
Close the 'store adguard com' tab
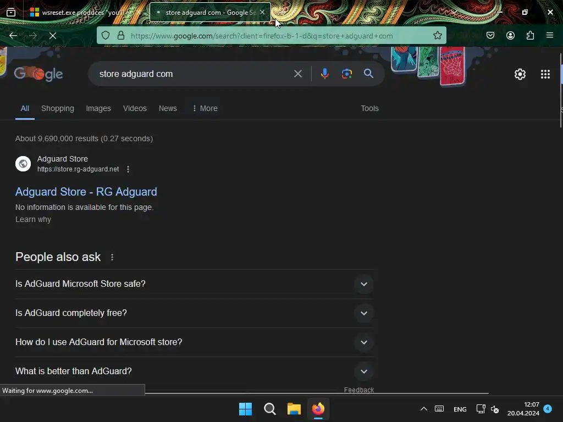pyautogui.click(x=262, y=12)
